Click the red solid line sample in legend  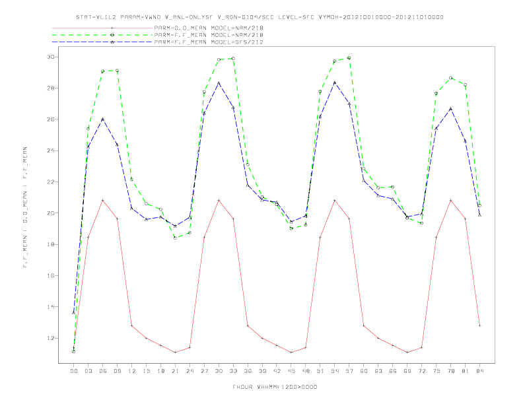(x=102, y=28)
